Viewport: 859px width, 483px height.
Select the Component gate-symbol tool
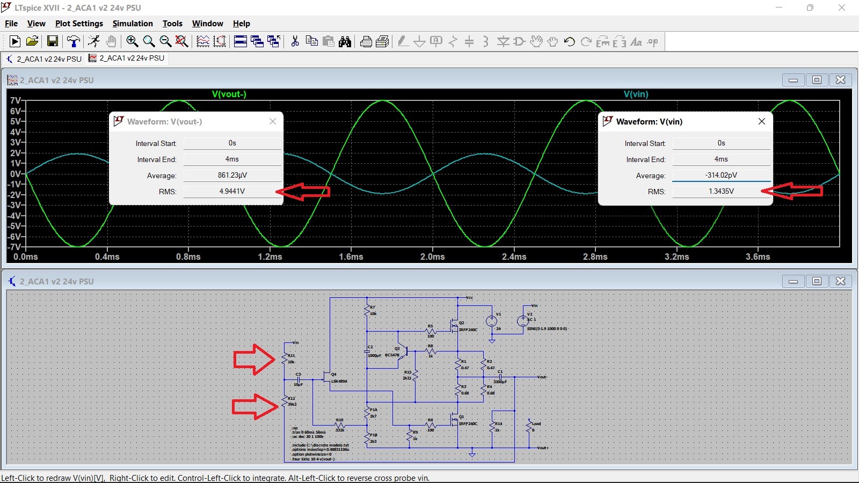519,41
